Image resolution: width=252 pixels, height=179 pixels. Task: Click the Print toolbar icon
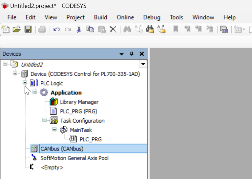tap(42, 30)
